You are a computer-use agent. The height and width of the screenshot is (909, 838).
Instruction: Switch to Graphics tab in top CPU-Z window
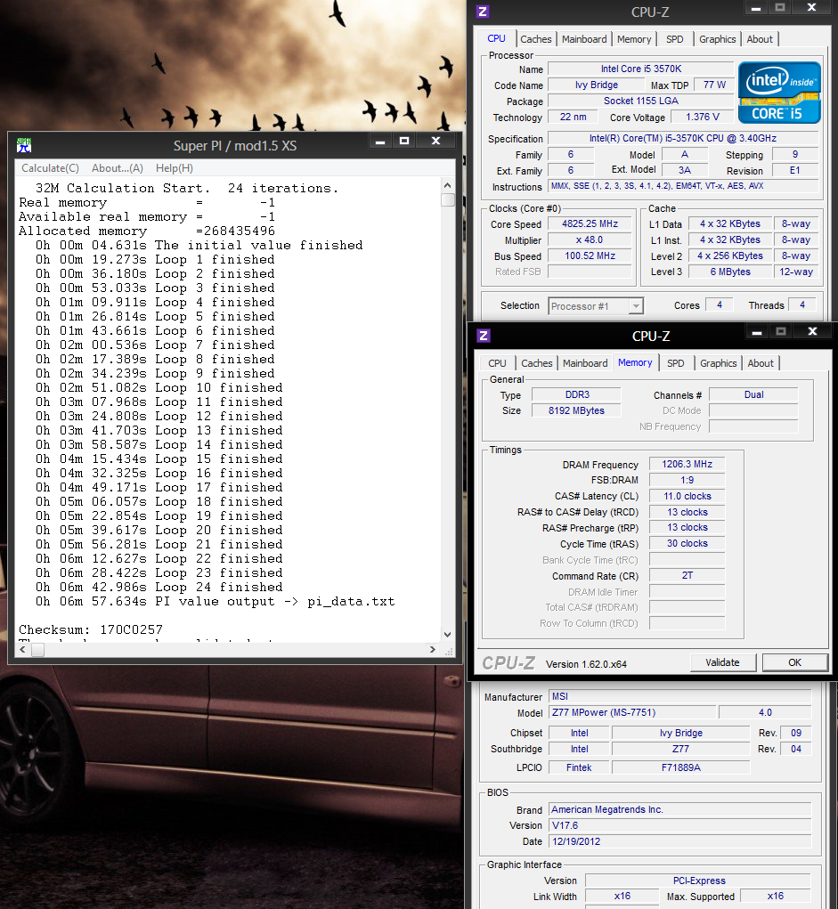coord(718,39)
